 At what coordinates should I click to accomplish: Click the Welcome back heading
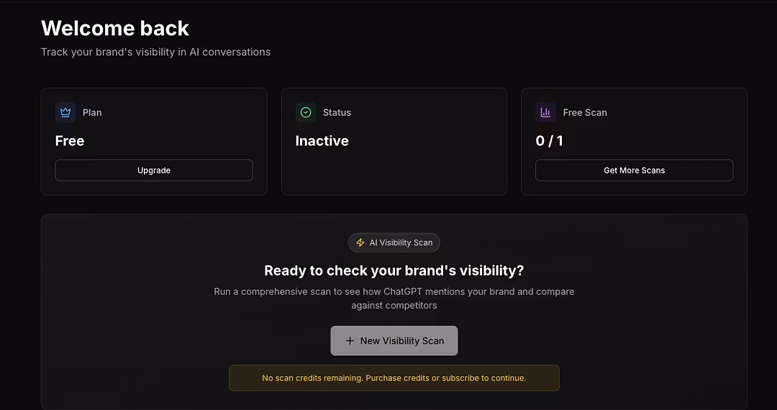click(115, 28)
